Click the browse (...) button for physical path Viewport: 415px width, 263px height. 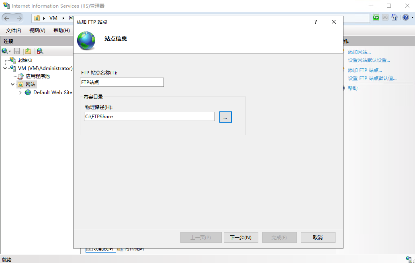[x=225, y=117]
